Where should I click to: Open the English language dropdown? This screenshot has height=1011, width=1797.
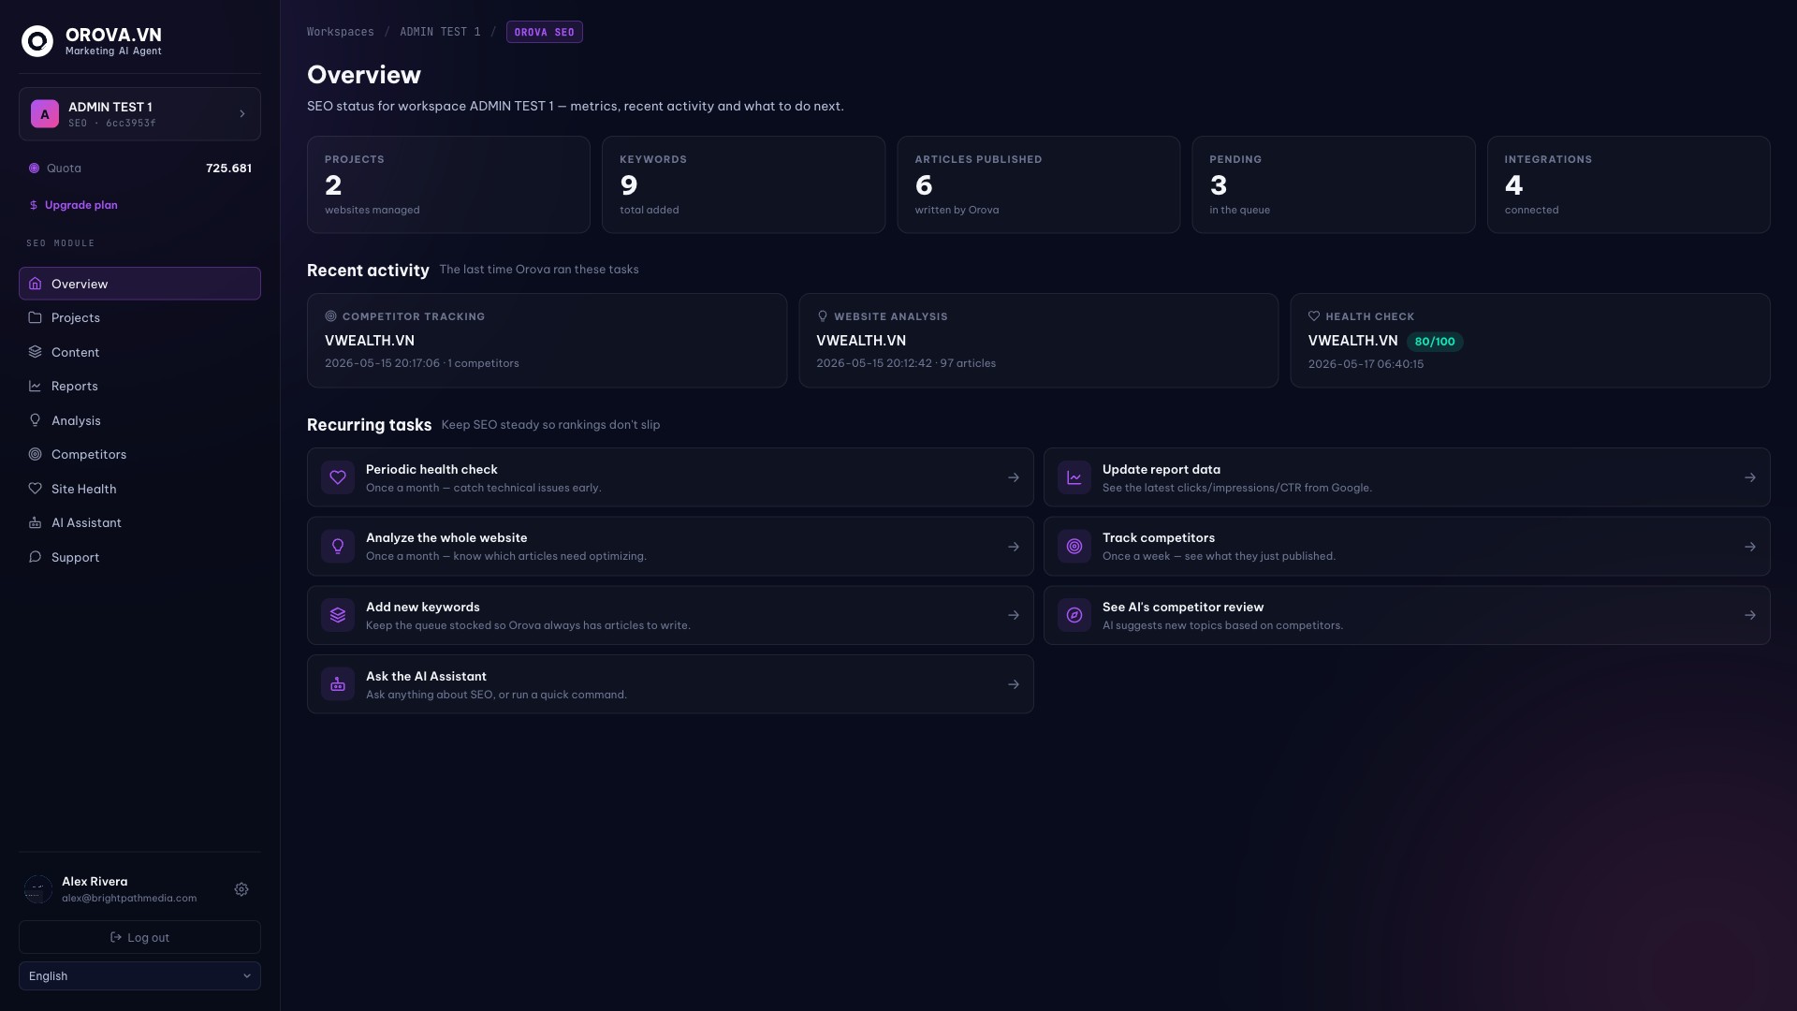[x=139, y=975]
